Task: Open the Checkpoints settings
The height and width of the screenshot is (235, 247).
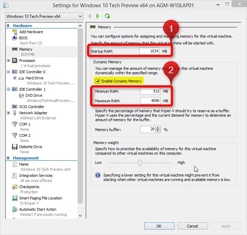Action: pos(29,187)
